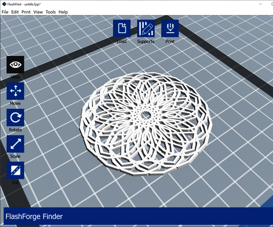Viewport: 273px width, 227px height.
Task: Open the Print menu
Action: point(26,12)
